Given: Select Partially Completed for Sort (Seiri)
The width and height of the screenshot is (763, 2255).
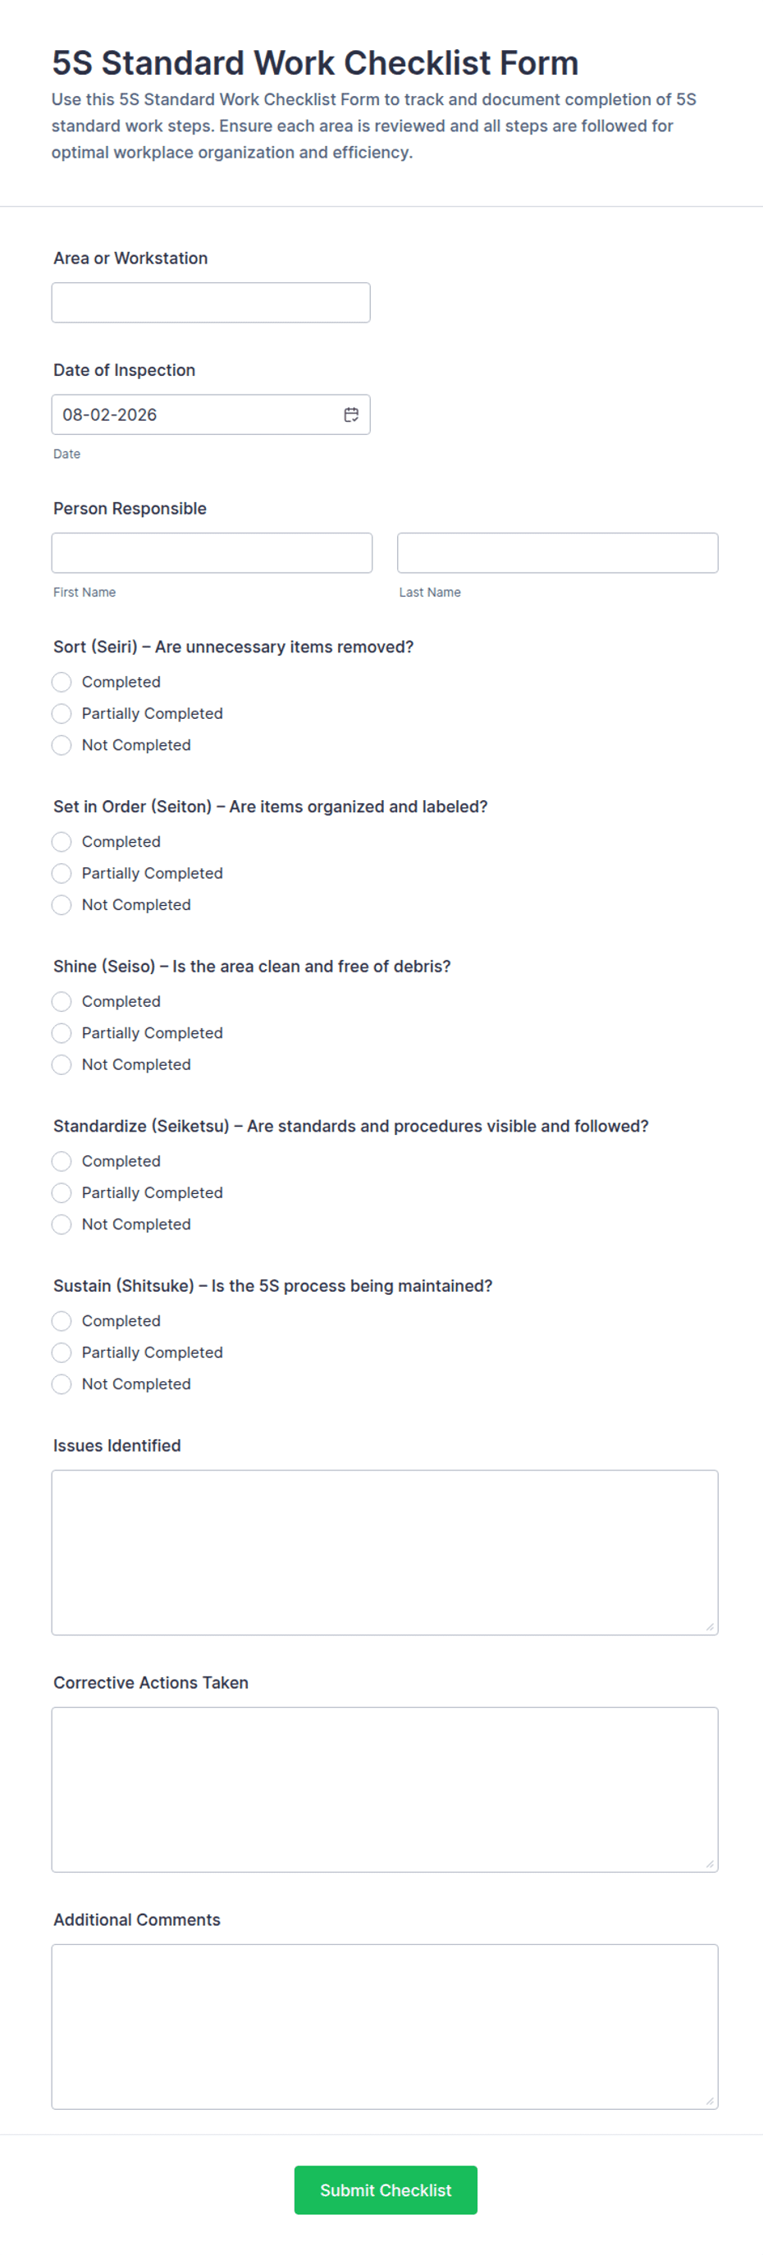Looking at the screenshot, I should [x=62, y=713].
